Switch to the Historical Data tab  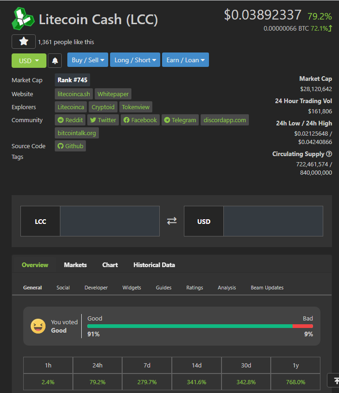(154, 265)
